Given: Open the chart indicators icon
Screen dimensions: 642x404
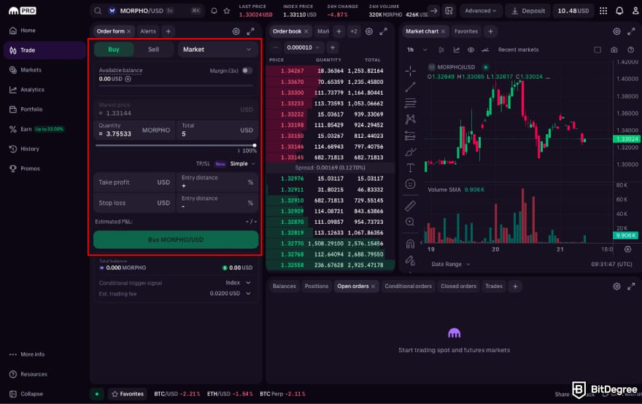Looking at the screenshot, I should click(x=456, y=50).
